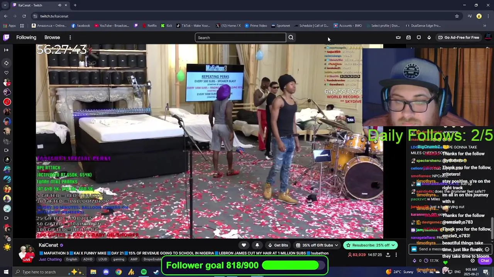Click the magnifier search button

pyautogui.click(x=291, y=37)
